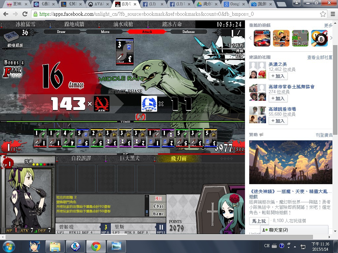Switch to the Game log tab

[158, 213]
